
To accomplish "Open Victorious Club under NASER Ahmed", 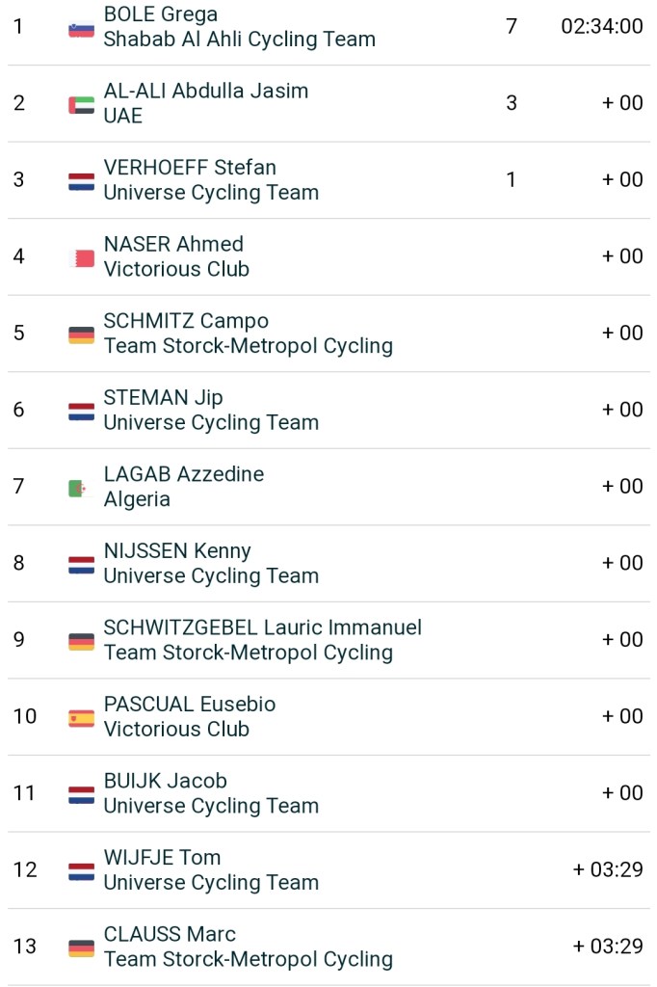I will point(176,269).
